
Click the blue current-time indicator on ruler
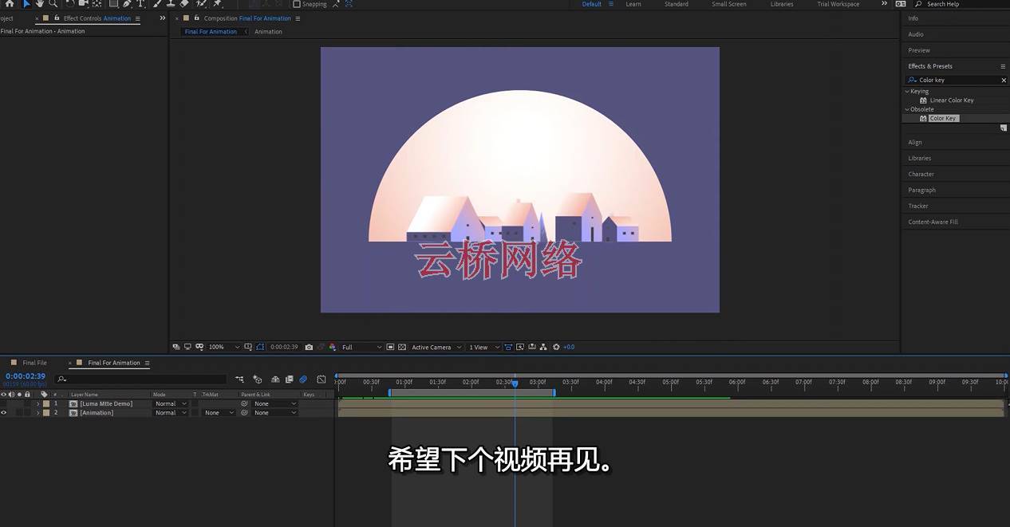tap(515, 383)
